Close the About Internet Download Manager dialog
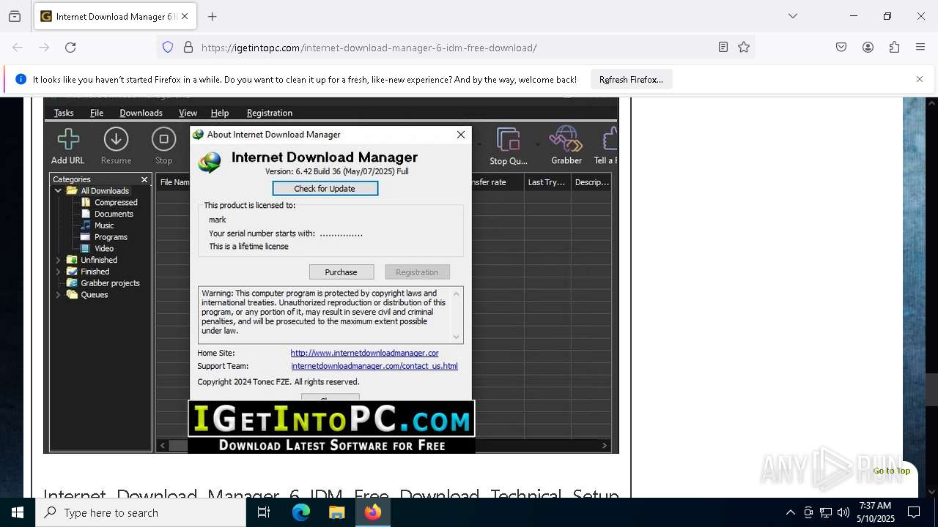Image resolution: width=938 pixels, height=527 pixels. (461, 135)
